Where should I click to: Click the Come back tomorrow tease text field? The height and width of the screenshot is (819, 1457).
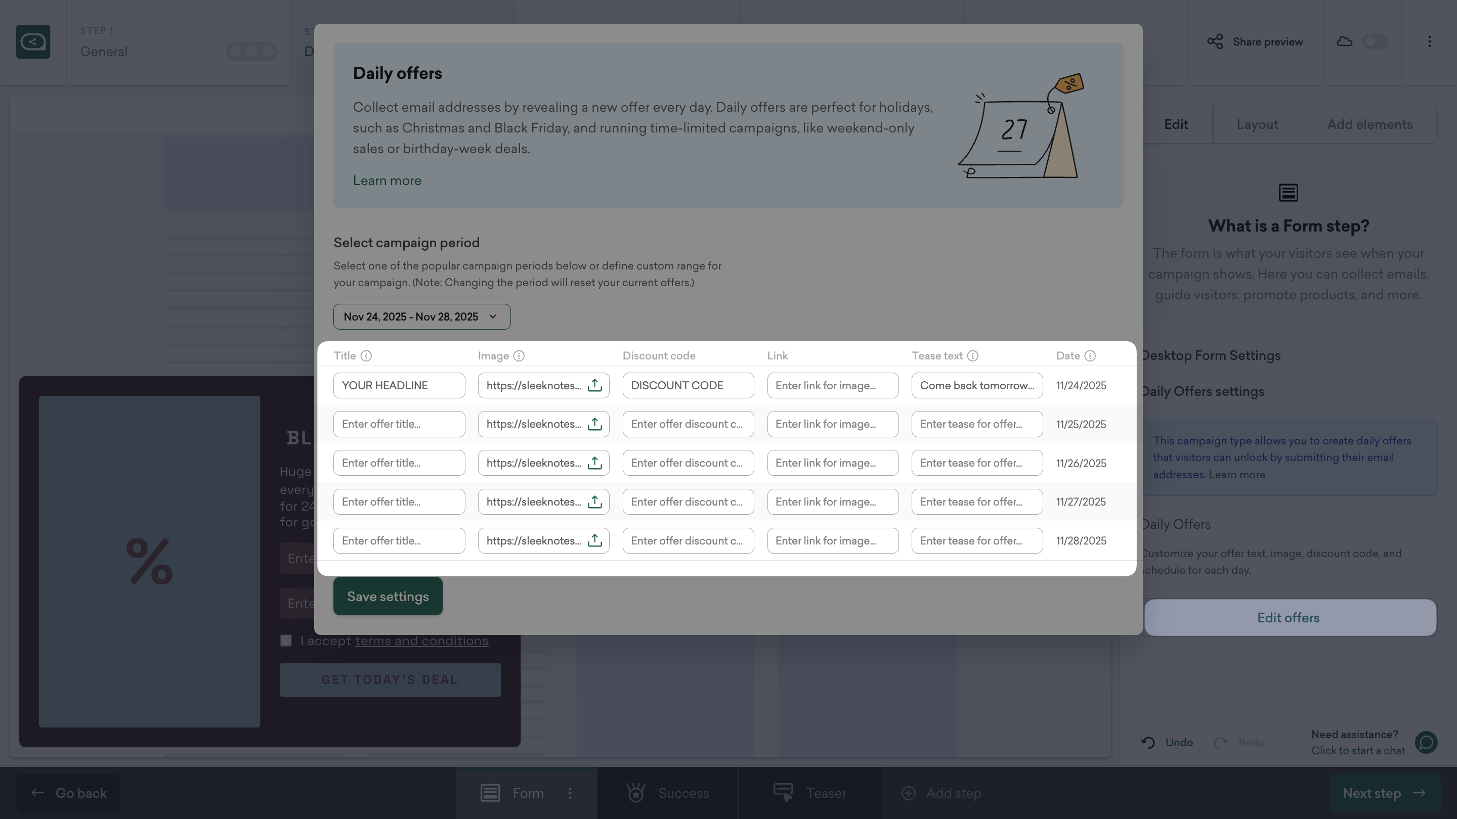tap(977, 385)
